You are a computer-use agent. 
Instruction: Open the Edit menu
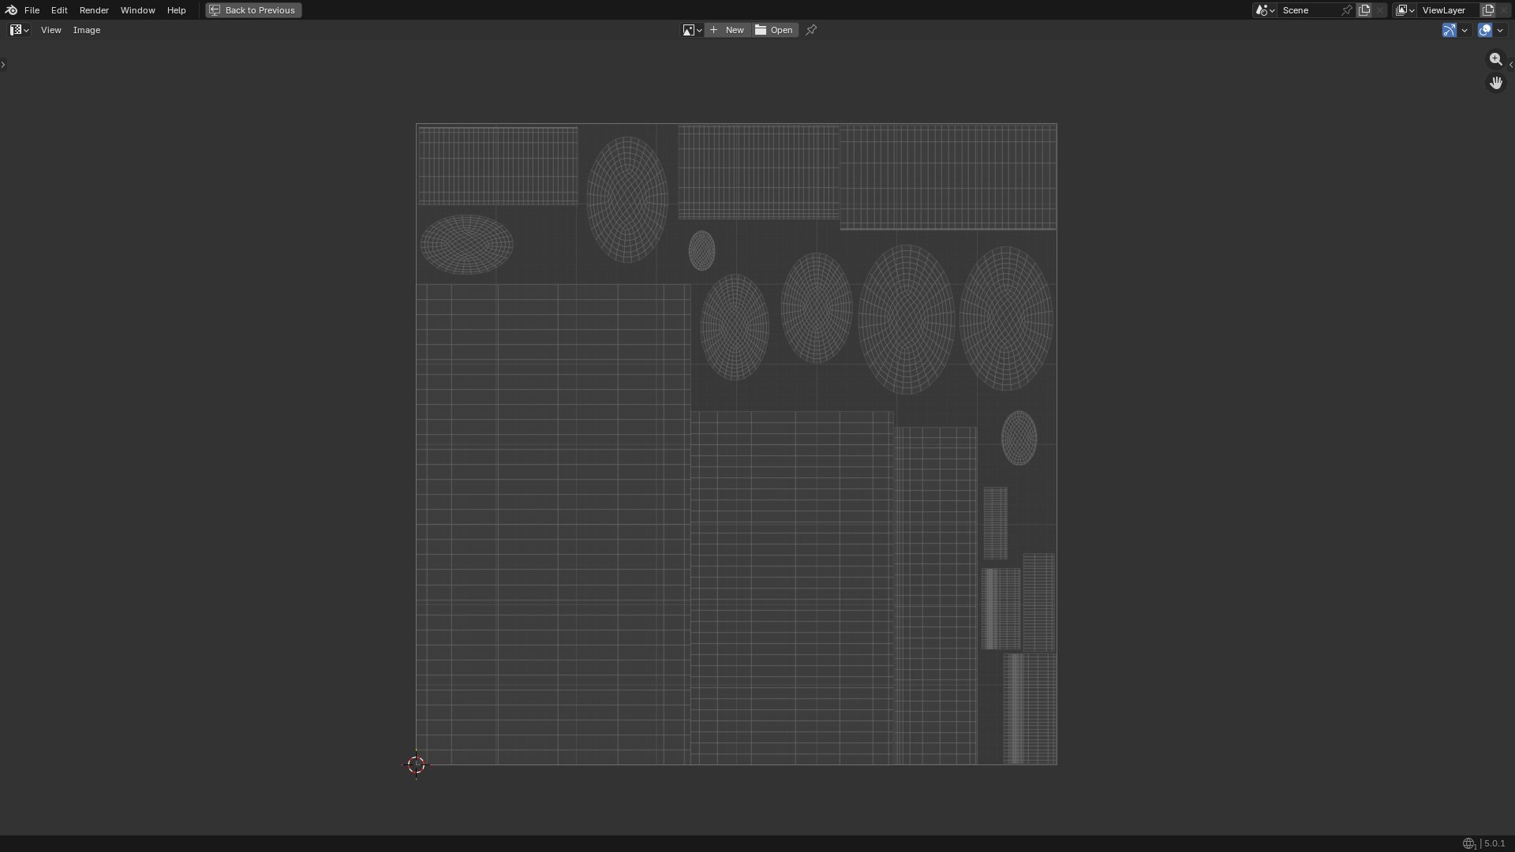coord(59,10)
